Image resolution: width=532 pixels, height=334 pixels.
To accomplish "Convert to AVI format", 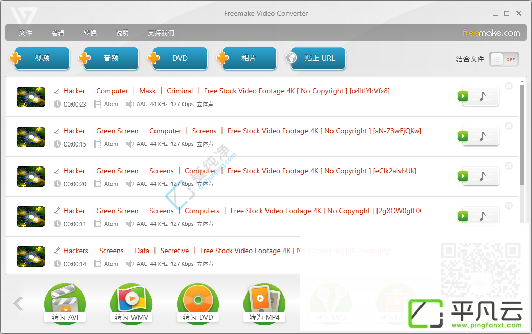I will point(65,303).
